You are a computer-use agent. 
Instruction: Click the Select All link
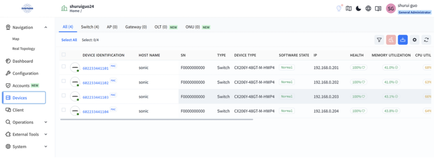69,40
